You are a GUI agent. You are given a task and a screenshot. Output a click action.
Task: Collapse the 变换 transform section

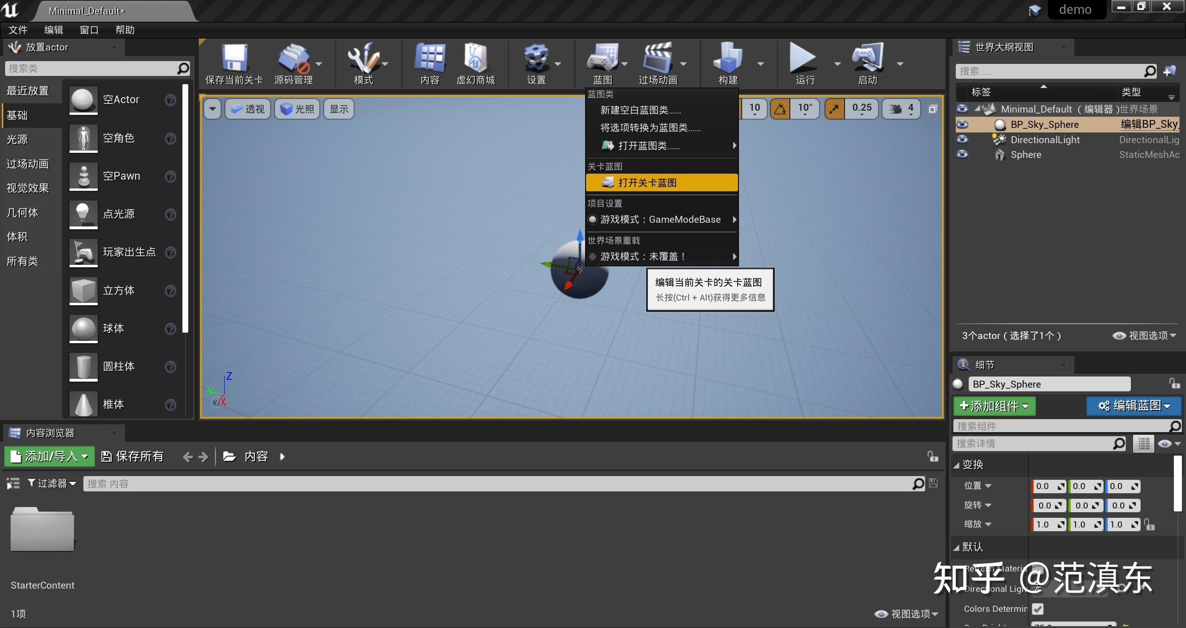click(958, 465)
